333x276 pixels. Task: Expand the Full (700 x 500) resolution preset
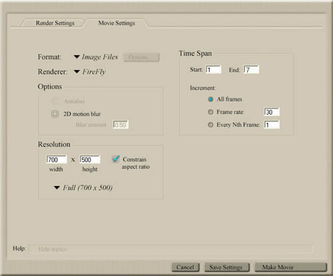(x=83, y=188)
